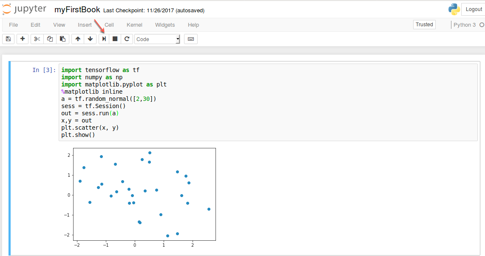Move the selected cell up
The image size is (485, 256).
(x=77, y=39)
